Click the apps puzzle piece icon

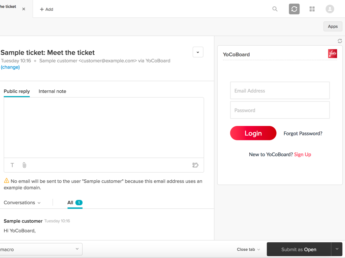(195, 165)
